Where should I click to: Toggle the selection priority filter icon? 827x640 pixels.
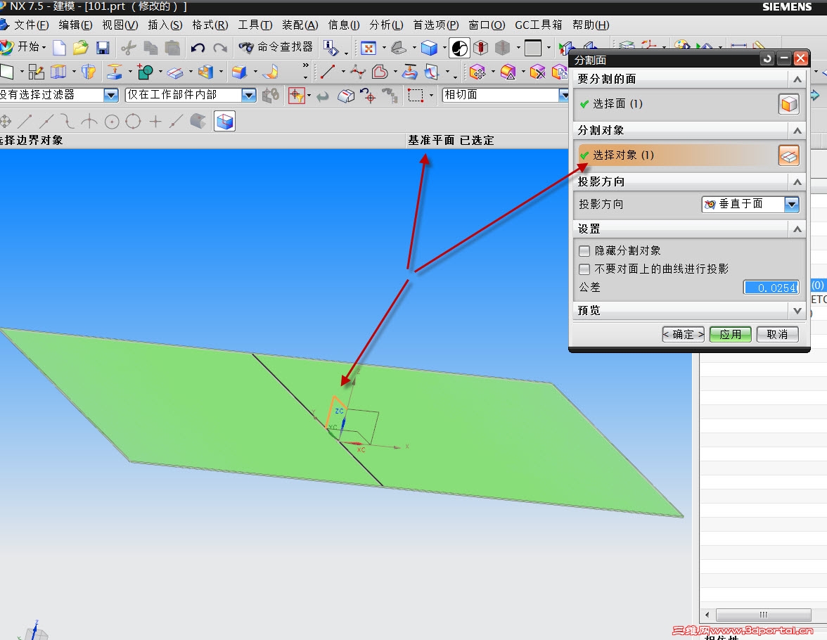pos(297,96)
